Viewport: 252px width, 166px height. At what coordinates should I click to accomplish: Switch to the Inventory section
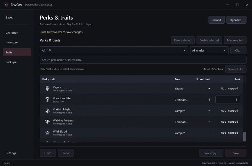(17, 42)
